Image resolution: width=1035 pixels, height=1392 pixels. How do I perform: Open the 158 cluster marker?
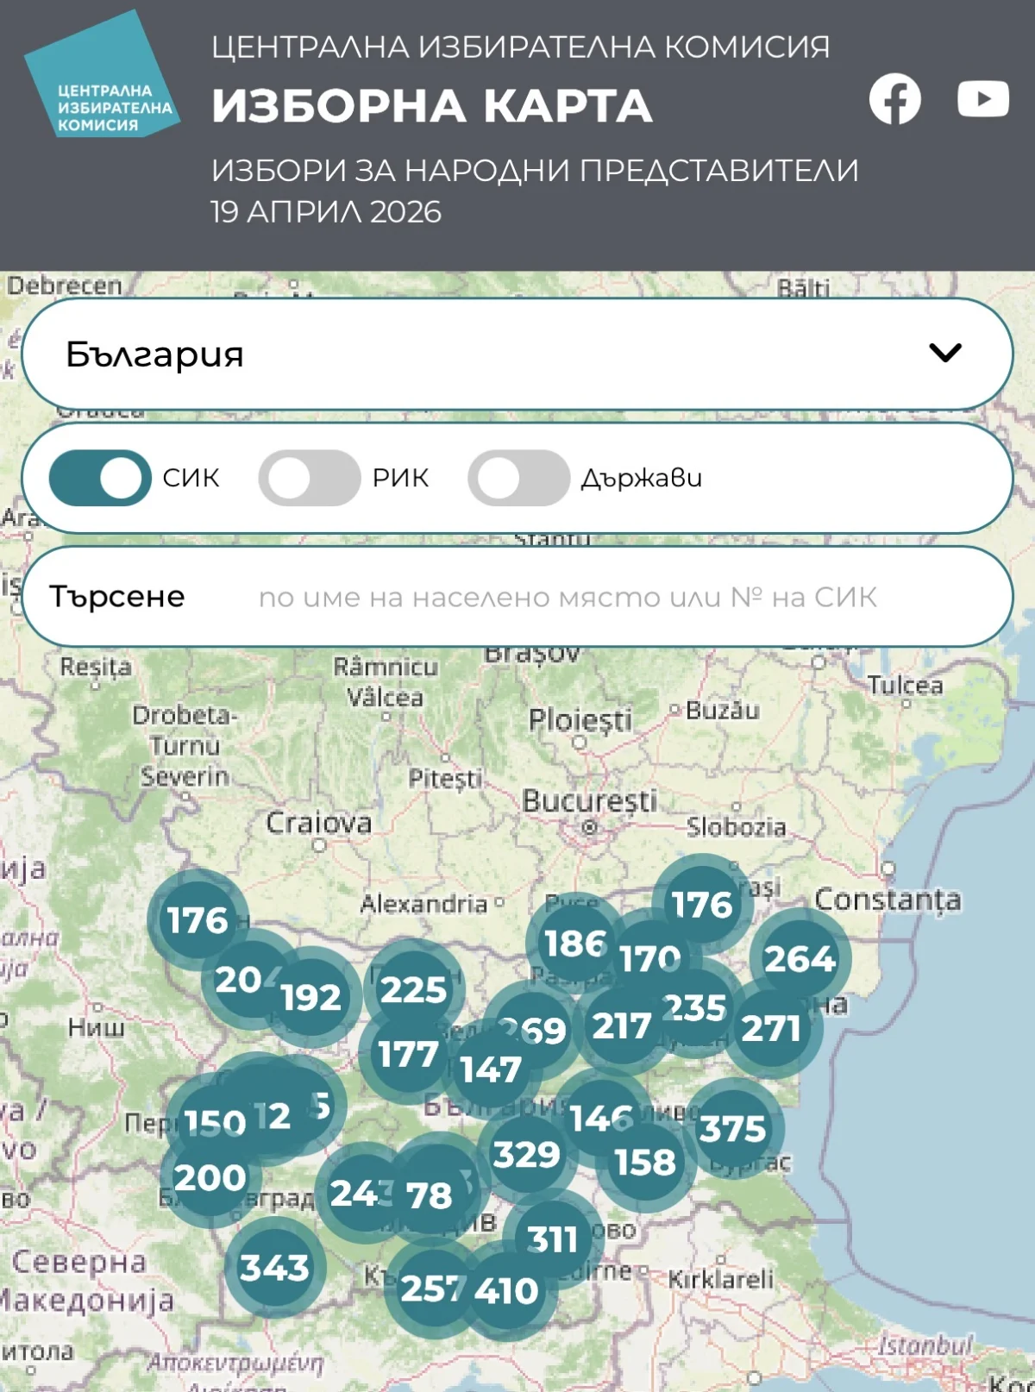tap(645, 1163)
